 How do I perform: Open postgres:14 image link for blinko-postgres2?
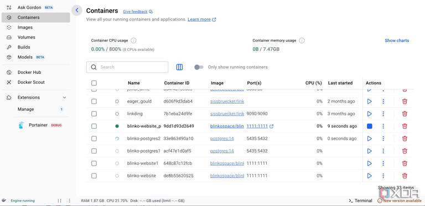[x=222, y=139]
